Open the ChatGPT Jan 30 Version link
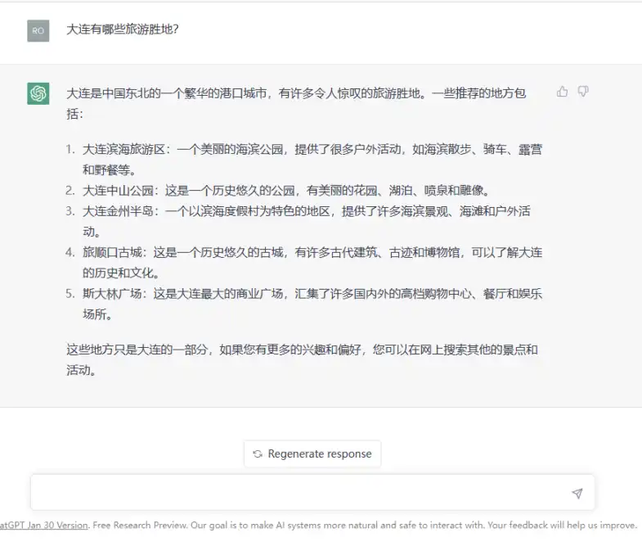The width and height of the screenshot is (642, 546). coord(44,525)
